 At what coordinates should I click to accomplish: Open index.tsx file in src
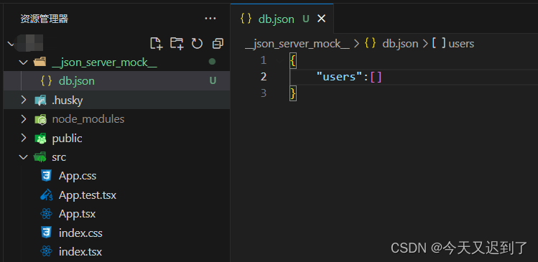pos(116,252)
